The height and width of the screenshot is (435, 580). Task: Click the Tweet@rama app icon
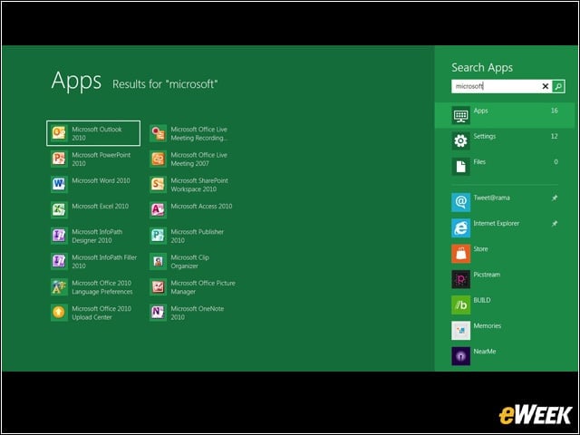[x=460, y=202]
